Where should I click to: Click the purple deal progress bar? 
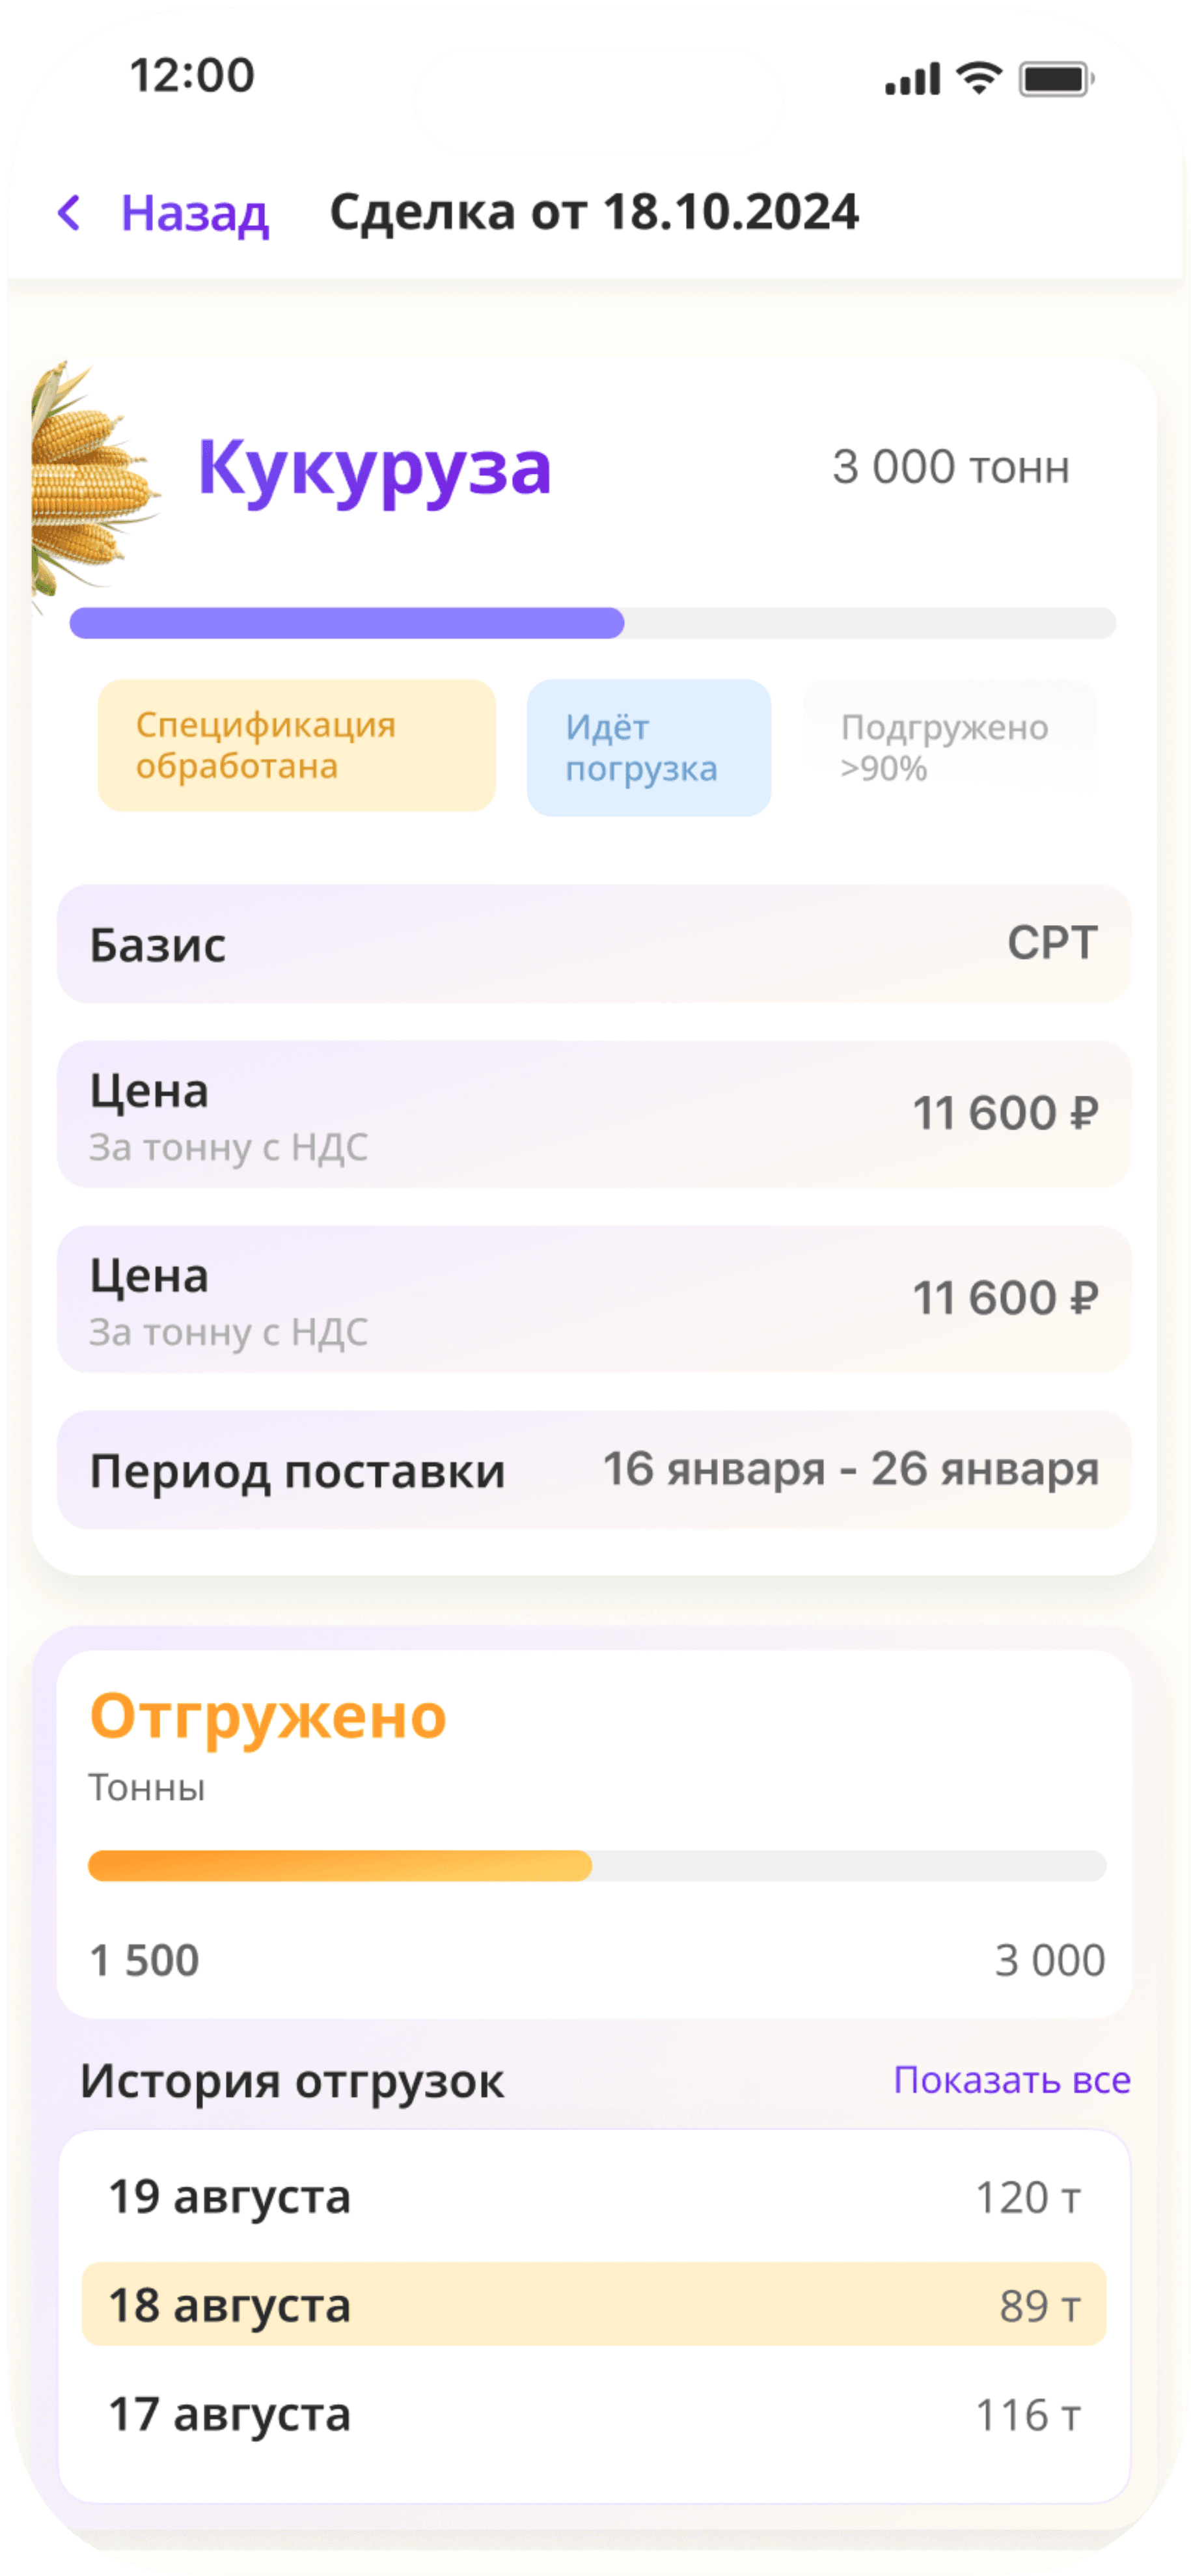coord(592,623)
